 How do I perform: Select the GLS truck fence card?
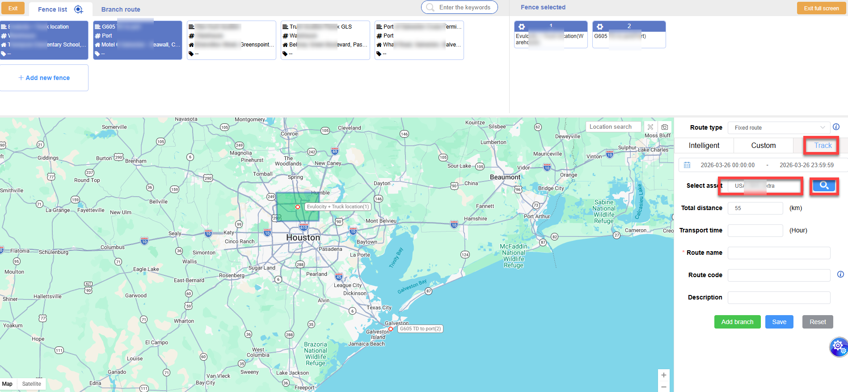point(325,40)
